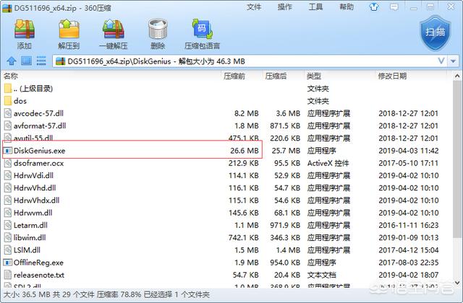Click the vertical scrollbar down arrow
Image resolution: width=463 pixels, height=303 pixels.
tap(457, 283)
